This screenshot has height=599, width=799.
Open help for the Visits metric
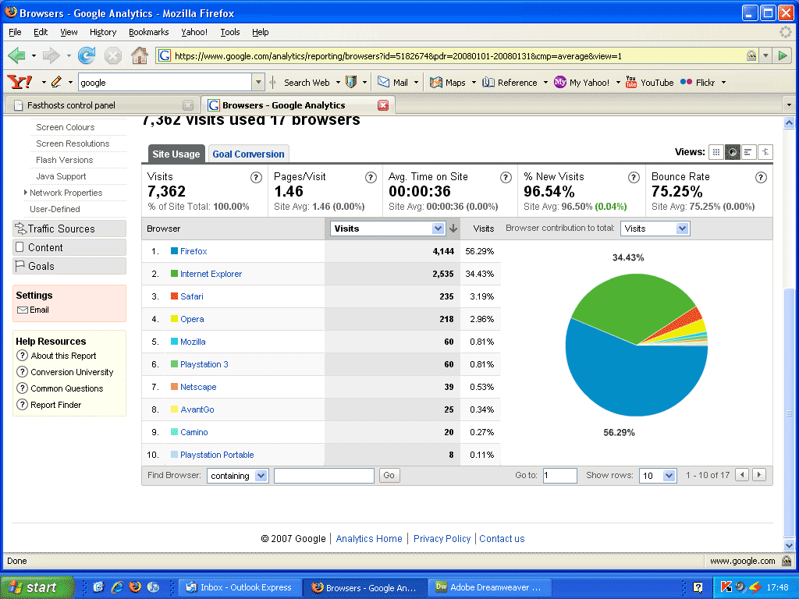(x=256, y=177)
